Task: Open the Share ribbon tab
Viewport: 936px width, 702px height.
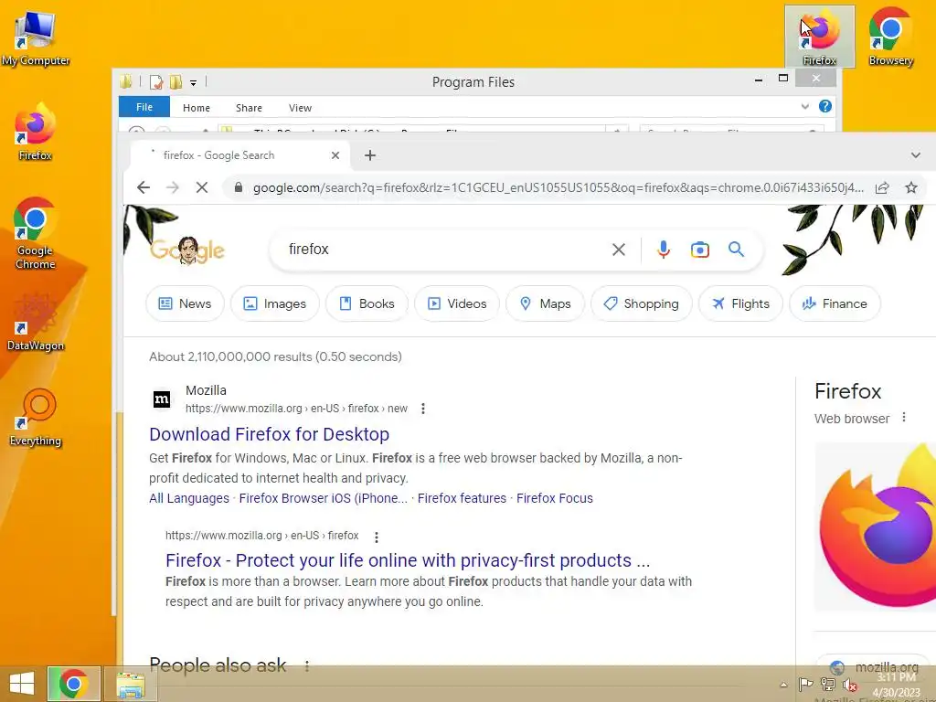Action: pos(249,108)
